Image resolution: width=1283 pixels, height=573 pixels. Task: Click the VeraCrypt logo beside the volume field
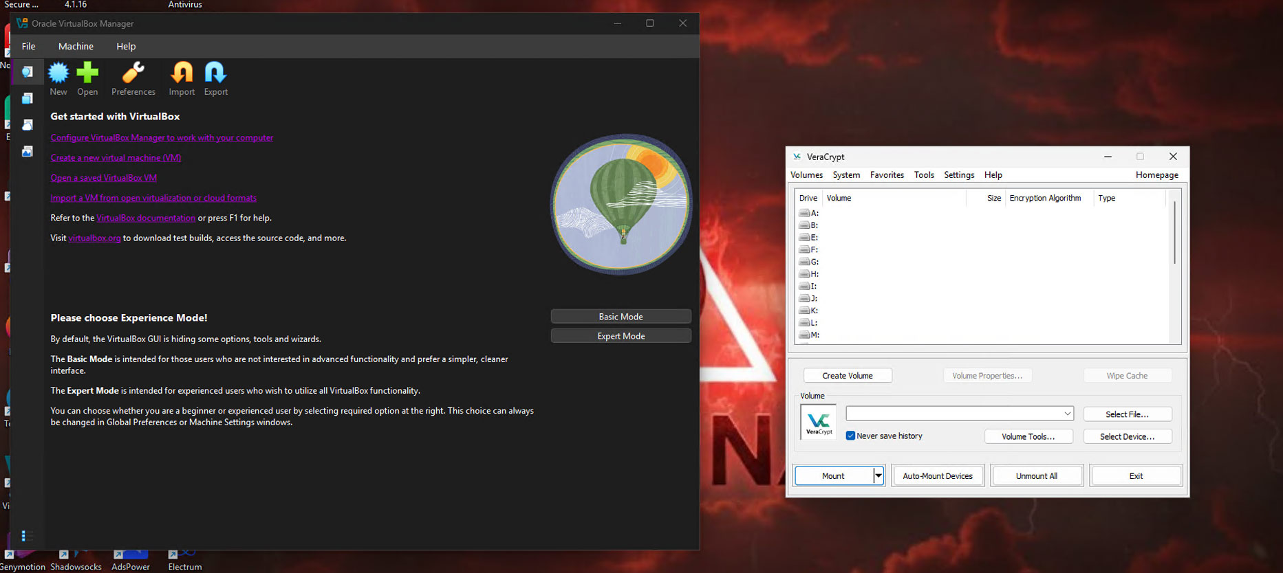[819, 422]
